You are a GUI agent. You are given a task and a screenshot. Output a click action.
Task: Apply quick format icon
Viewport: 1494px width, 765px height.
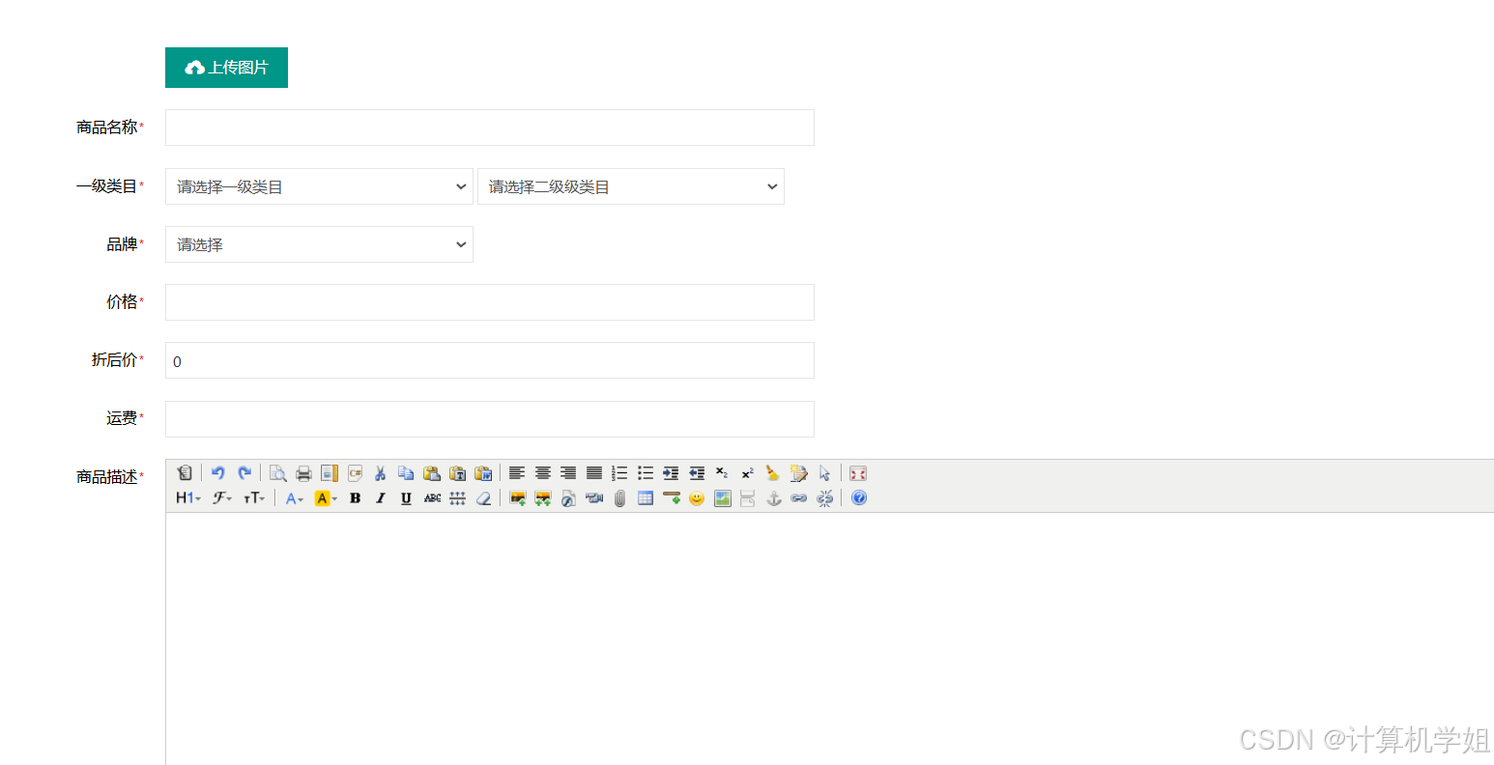click(798, 473)
